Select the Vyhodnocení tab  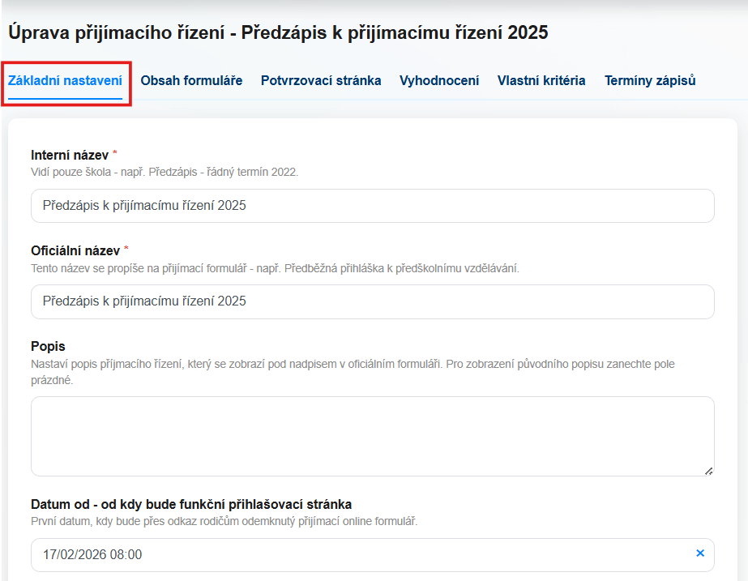coord(439,81)
